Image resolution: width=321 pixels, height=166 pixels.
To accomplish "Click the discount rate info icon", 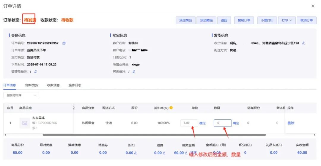I will tap(171, 108).
